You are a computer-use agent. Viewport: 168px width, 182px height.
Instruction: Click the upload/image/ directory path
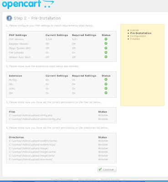pyautogui.click(x=29, y=148)
